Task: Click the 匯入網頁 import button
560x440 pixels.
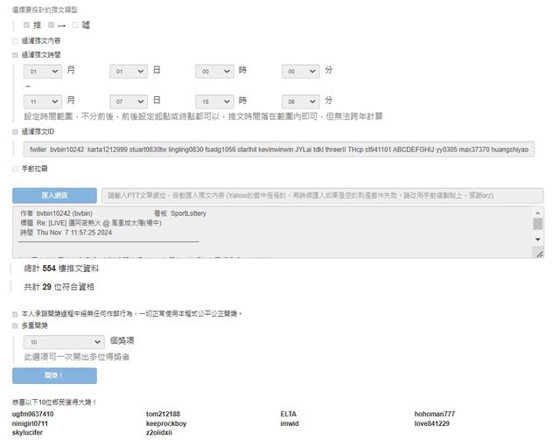Action: click(54, 195)
